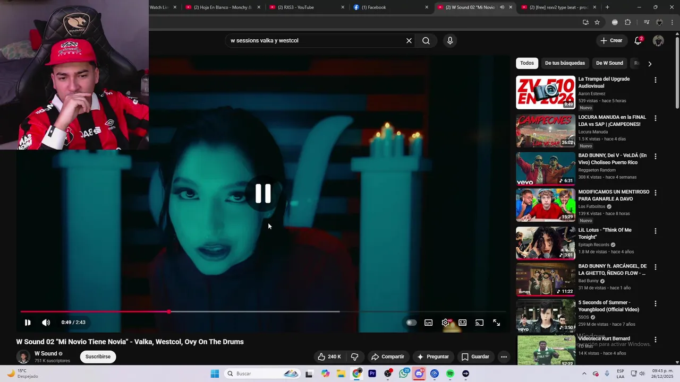Select the De W Sound chip
Viewport: 680px width, 382px height.
(609, 63)
